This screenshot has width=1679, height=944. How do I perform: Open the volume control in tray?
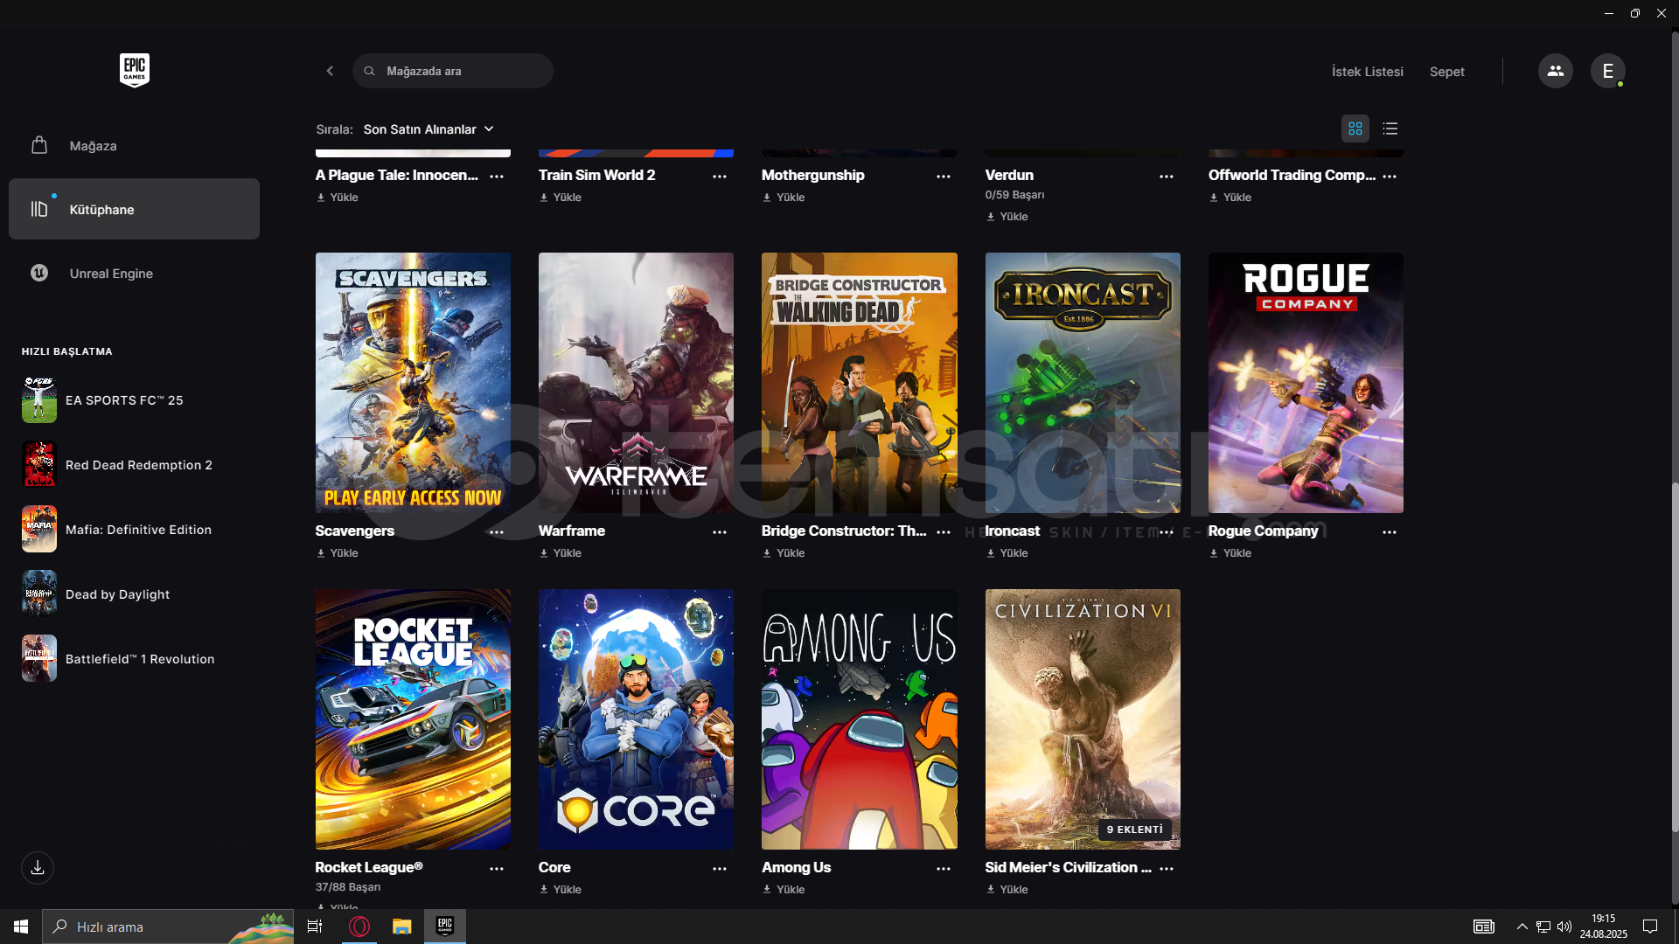pos(1564,927)
